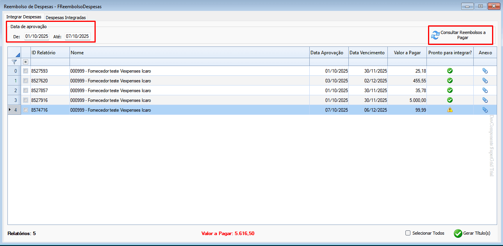Click value cell 99,99
The width and height of the screenshot is (503, 246).
tap(407, 110)
